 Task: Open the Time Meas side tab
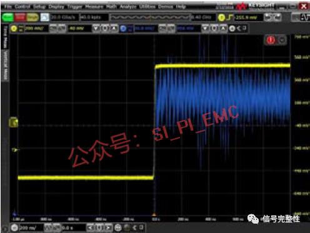tap(5, 37)
